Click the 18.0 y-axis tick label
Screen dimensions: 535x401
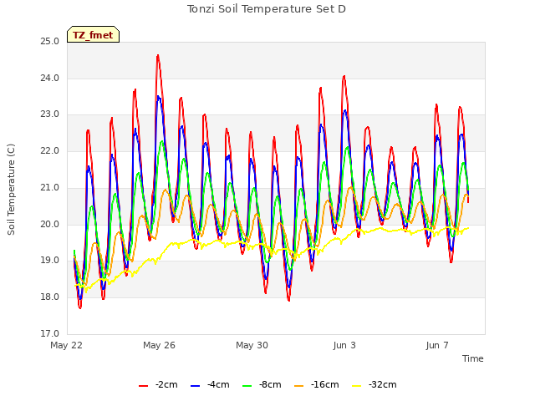point(50,297)
